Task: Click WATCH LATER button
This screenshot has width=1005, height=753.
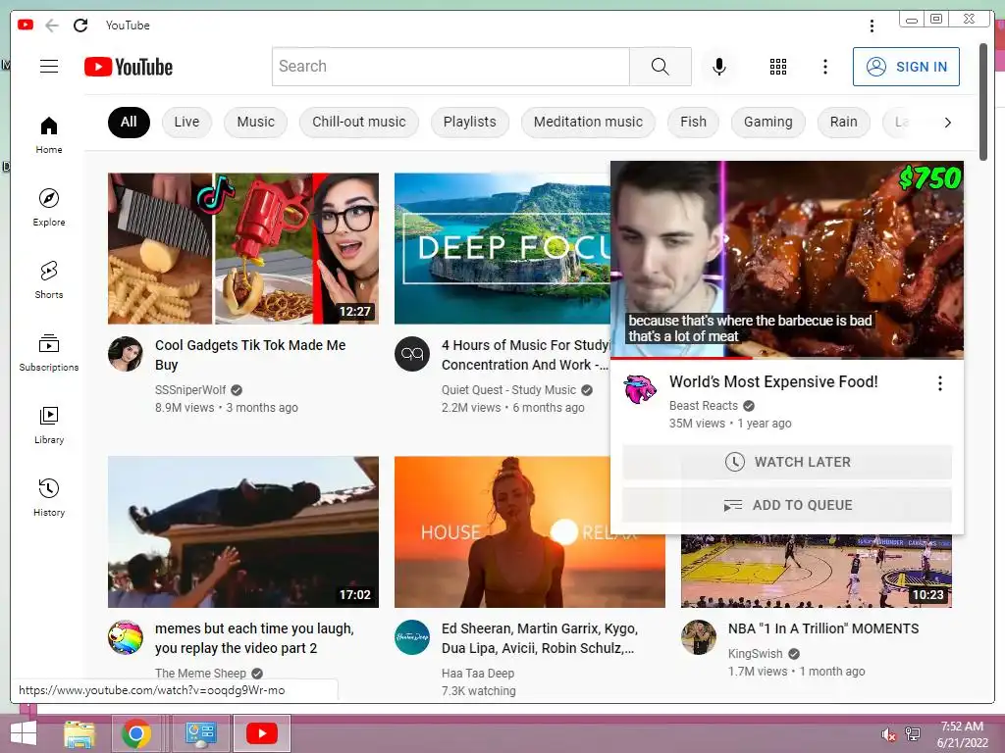Action: 787,462
